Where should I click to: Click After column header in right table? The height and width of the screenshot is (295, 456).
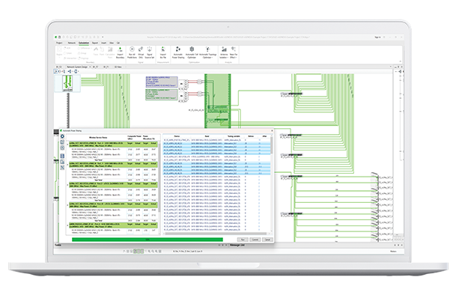tap(264, 136)
